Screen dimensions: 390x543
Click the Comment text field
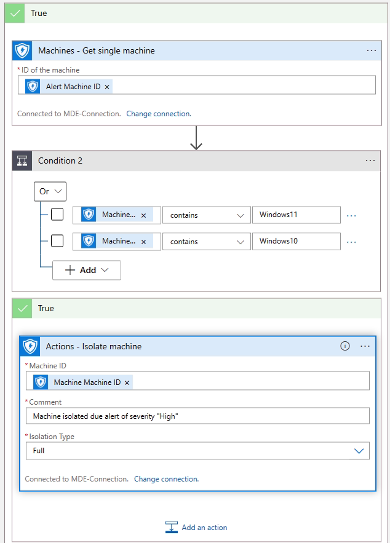coord(197,416)
